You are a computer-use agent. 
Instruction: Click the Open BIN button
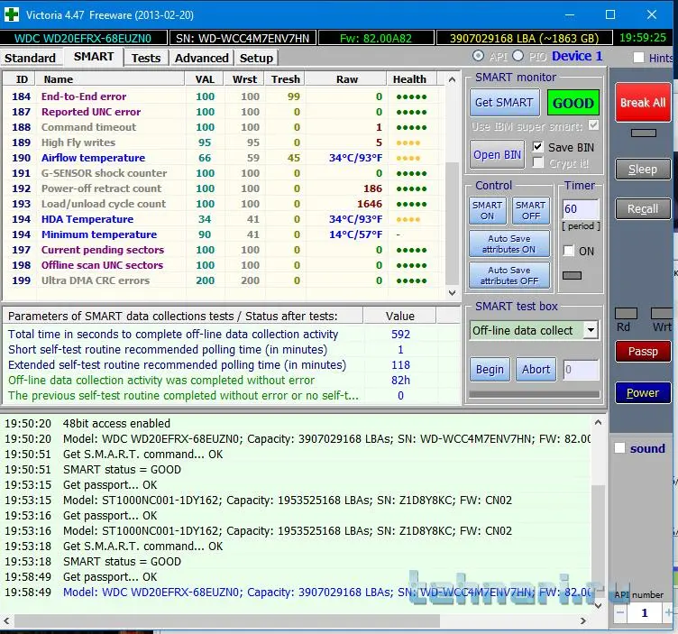click(x=497, y=154)
